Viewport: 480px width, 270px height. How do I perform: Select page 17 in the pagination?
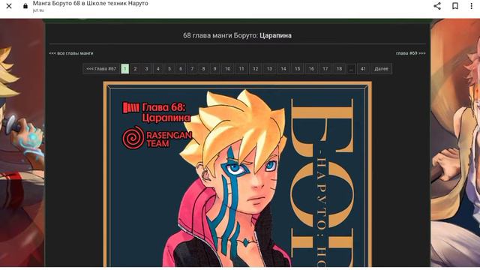pos(325,69)
